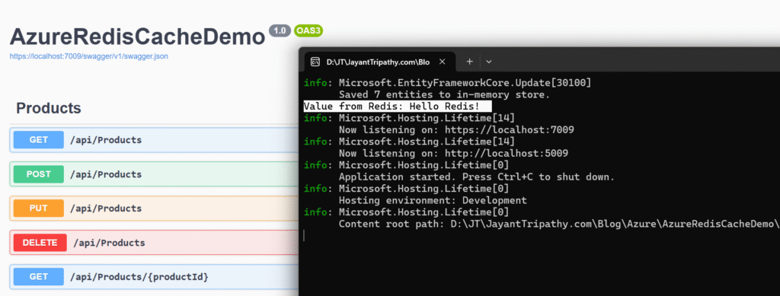The height and width of the screenshot is (296, 780).
Task: Click the OAS3 badge beside the title
Action: coord(308,30)
